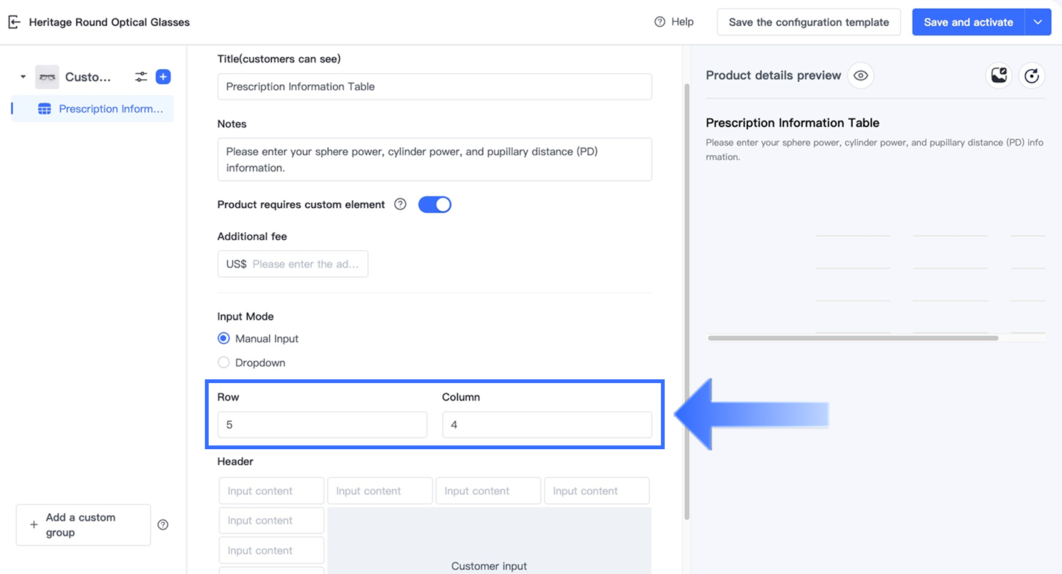Click the Add a custom group button
This screenshot has width=1062, height=574.
pyautogui.click(x=83, y=525)
